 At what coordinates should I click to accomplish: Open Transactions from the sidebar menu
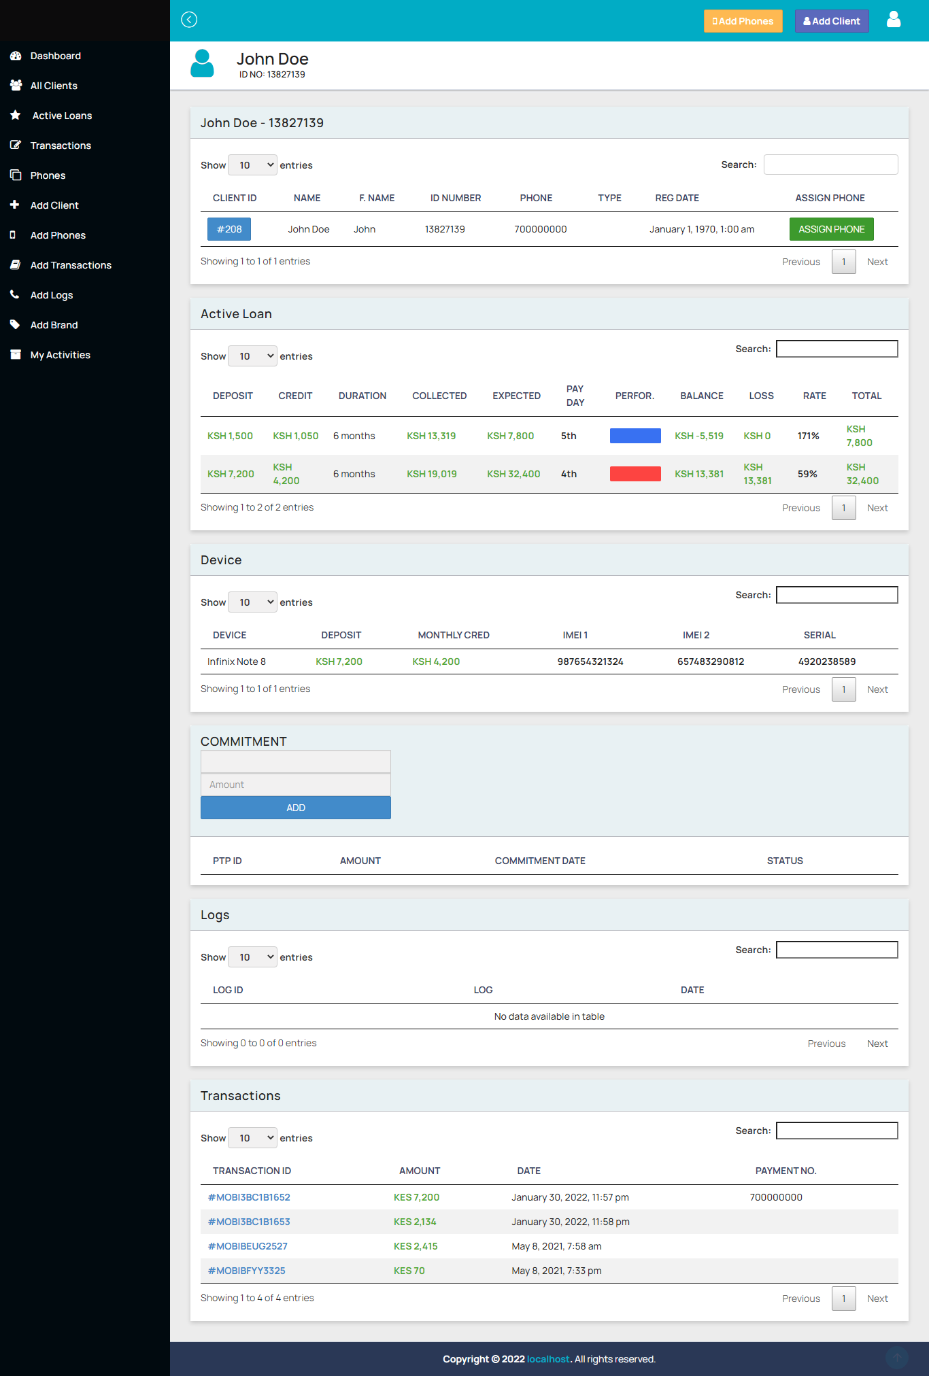click(x=61, y=145)
